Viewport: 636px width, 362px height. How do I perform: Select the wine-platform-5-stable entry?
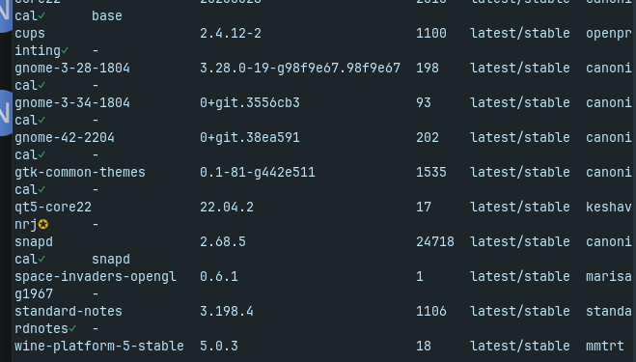point(99,346)
